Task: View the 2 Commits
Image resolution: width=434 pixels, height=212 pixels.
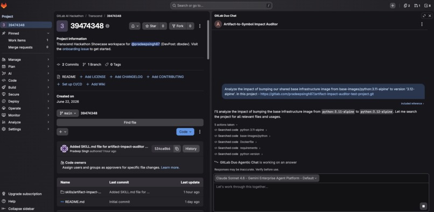Action: click(68, 65)
